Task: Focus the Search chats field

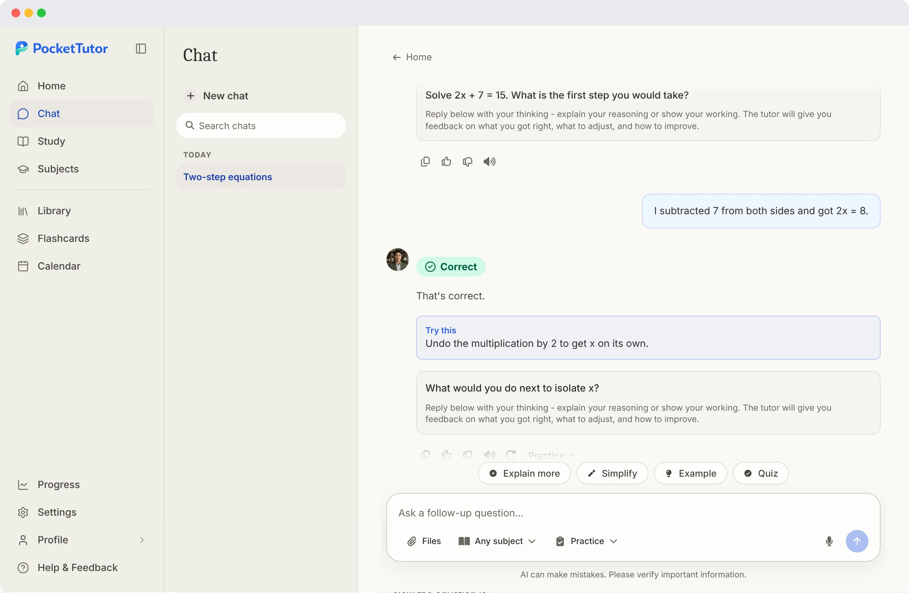Action: coord(261,126)
